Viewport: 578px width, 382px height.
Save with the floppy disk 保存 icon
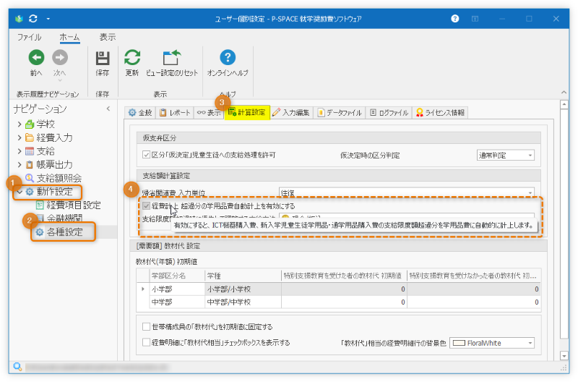[x=103, y=59]
